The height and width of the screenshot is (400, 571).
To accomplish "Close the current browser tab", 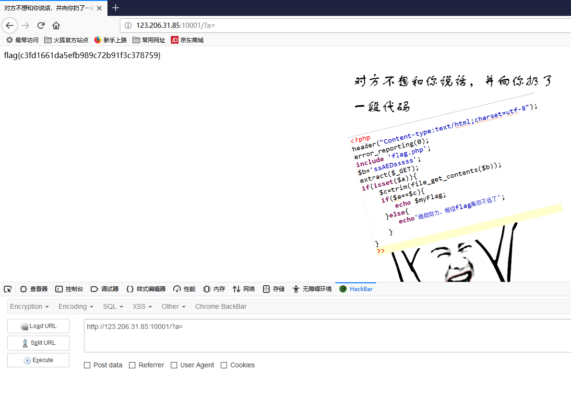I will tap(99, 8).
